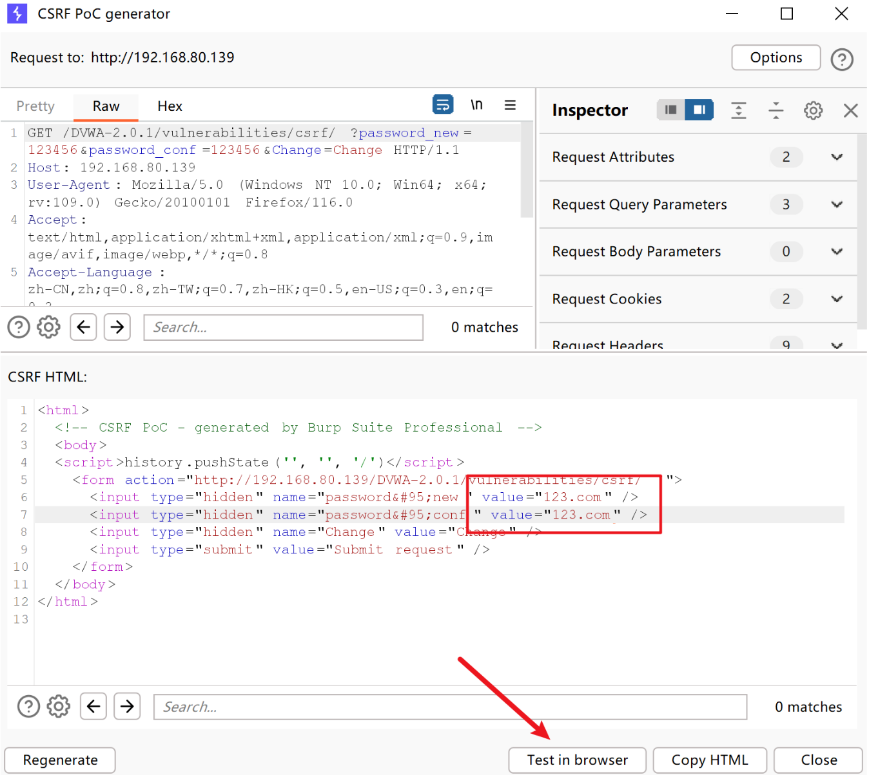Screen dimensions: 869x775
Task: Open search settings gear in request panel
Action: click(48, 327)
